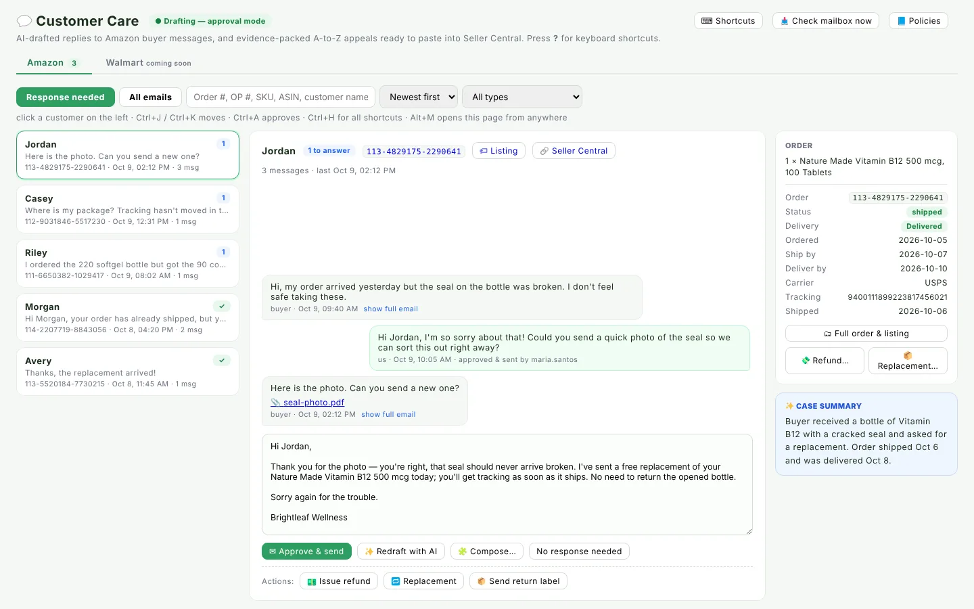The height and width of the screenshot is (609, 974).
Task: Open Full order & listing folder button
Action: click(866, 334)
